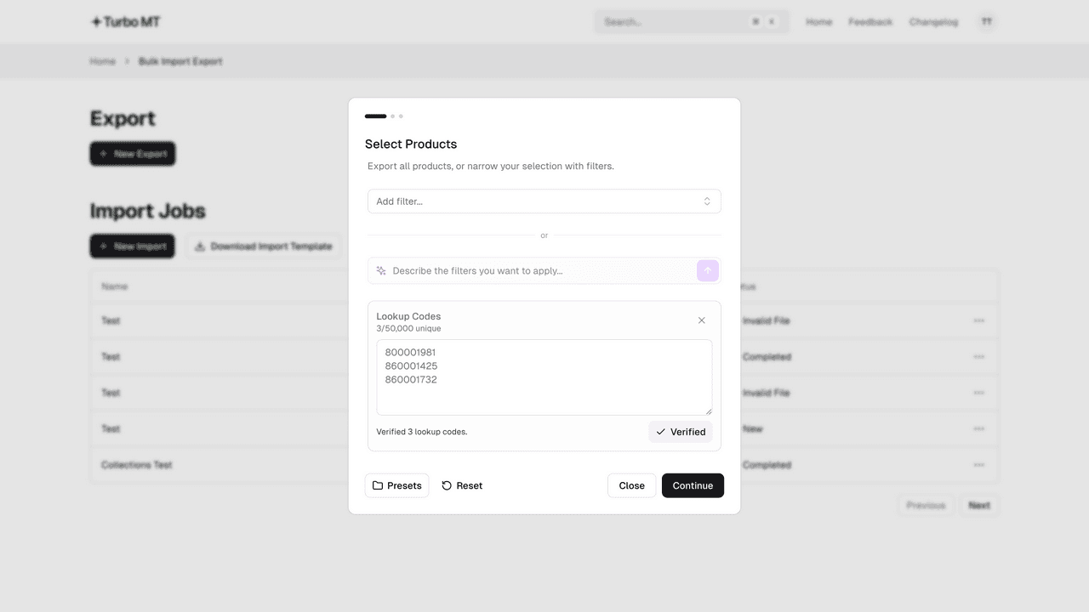Click the Name column header

click(115, 286)
